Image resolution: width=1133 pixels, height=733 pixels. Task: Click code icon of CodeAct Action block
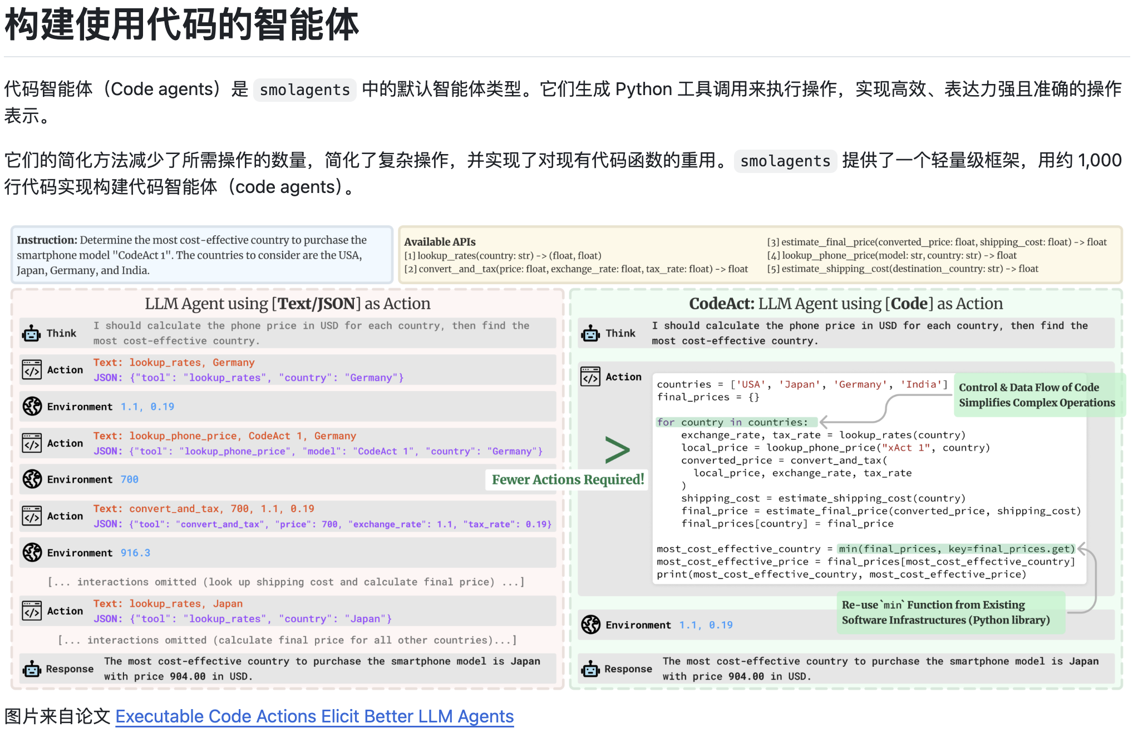pyautogui.click(x=590, y=377)
